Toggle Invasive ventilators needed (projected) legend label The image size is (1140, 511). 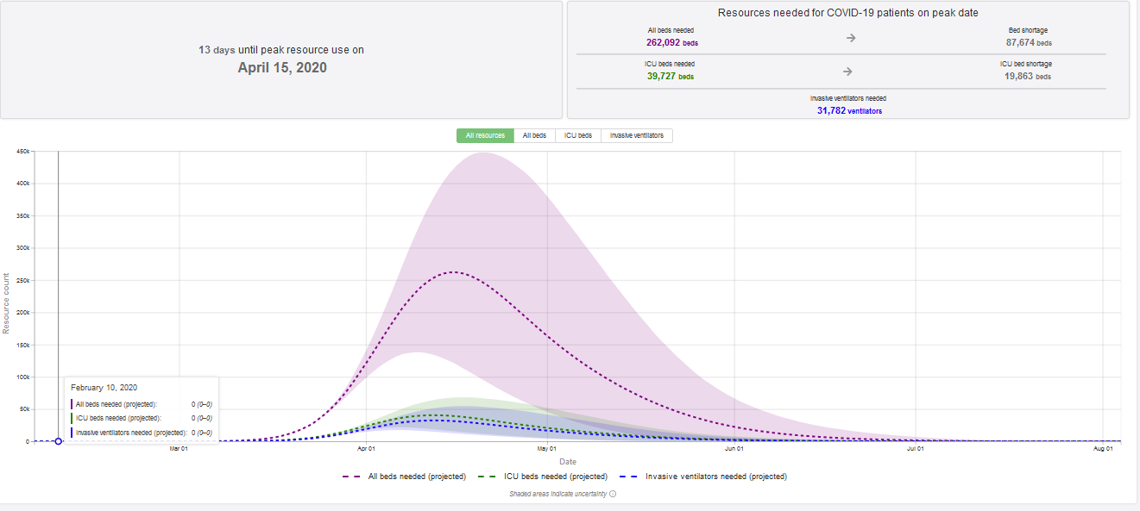[x=715, y=477]
